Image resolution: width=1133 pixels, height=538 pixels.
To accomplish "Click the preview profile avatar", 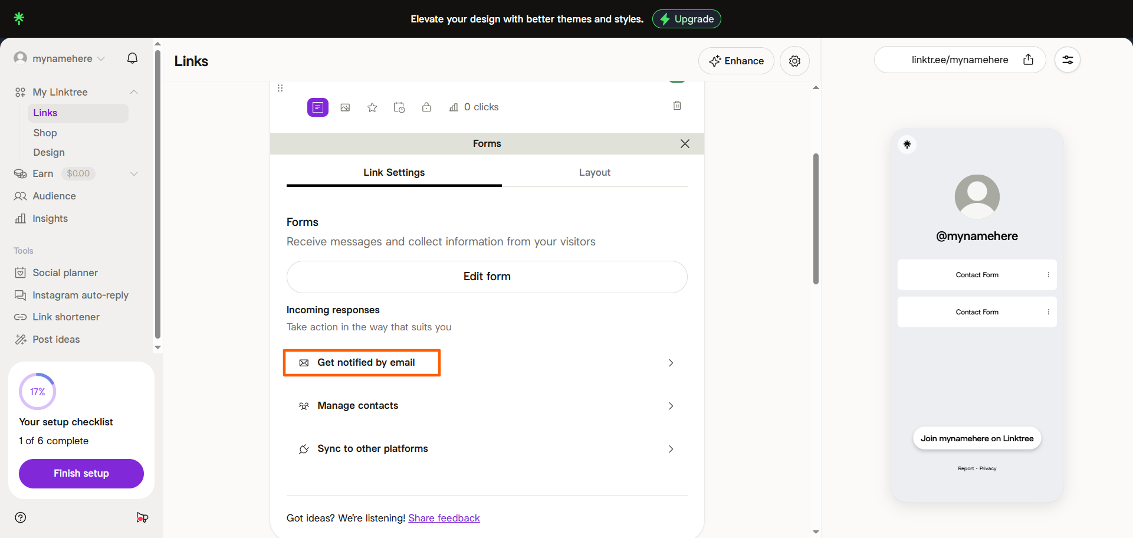I will (977, 196).
